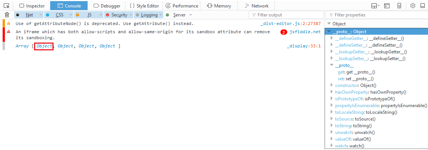Open the Security filter dropdown arrow
Viewport: 428px width, 150px height.
130,15
